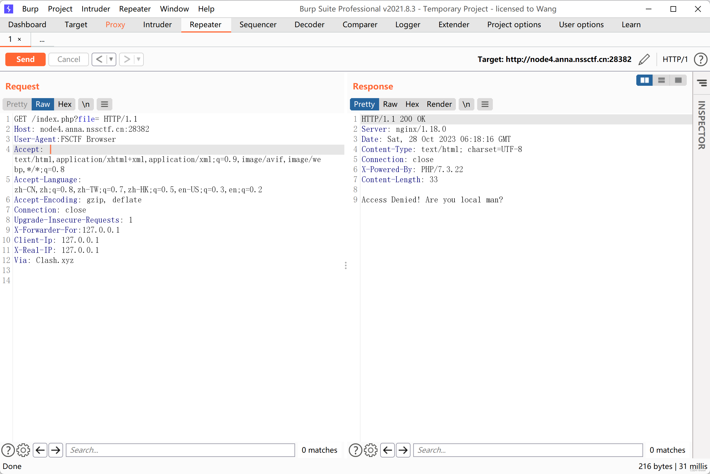Open request message editor options menu icon

(105, 104)
